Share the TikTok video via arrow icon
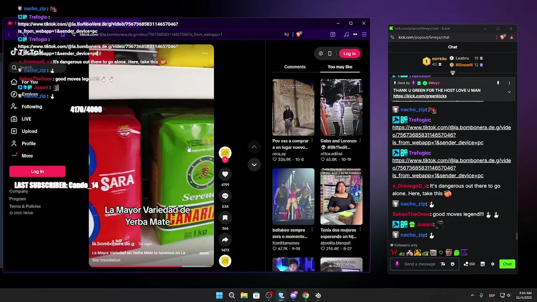This screenshot has width=537, height=302. (225, 240)
